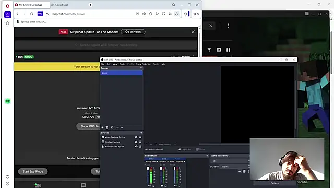
Task: Open Opera home sidebar icon
Action: pyautogui.click(x=8, y=15)
